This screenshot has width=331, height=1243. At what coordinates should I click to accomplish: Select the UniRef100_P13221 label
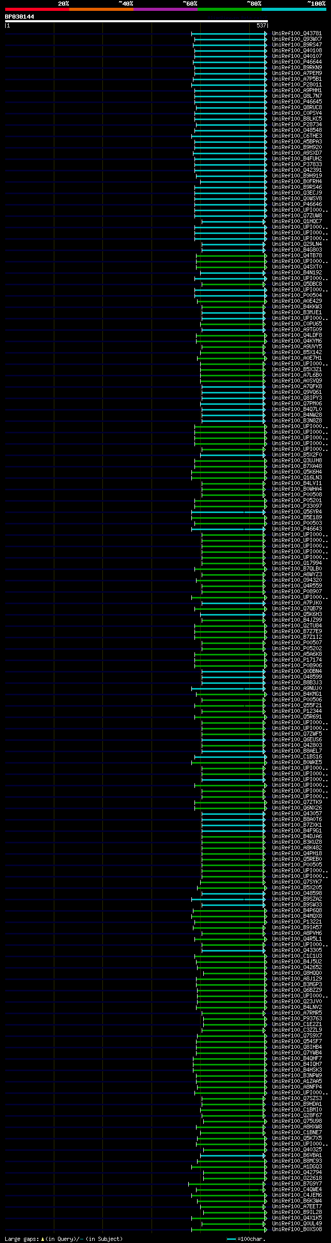click(297, 922)
